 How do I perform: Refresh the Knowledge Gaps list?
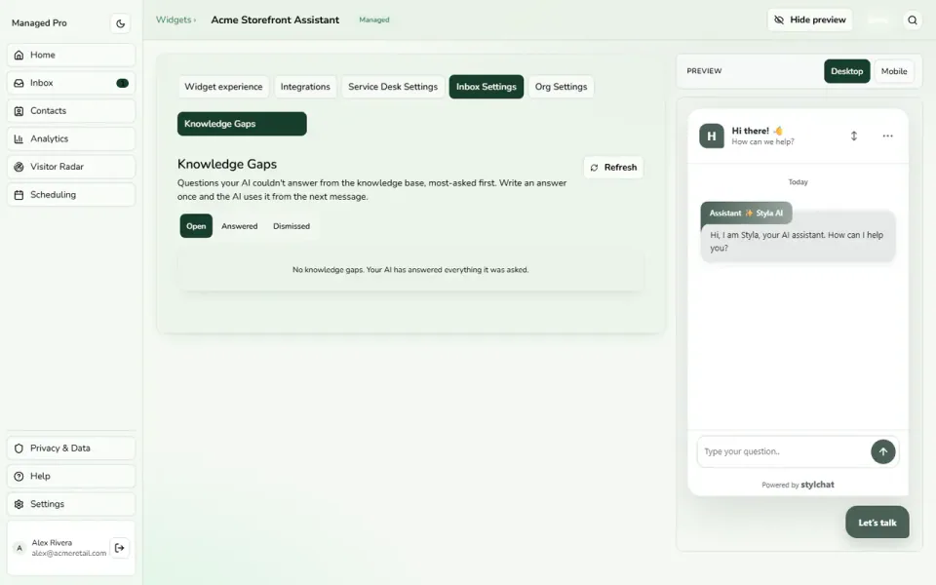(613, 167)
